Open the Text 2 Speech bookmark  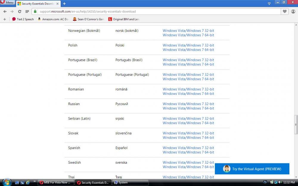click(x=23, y=19)
